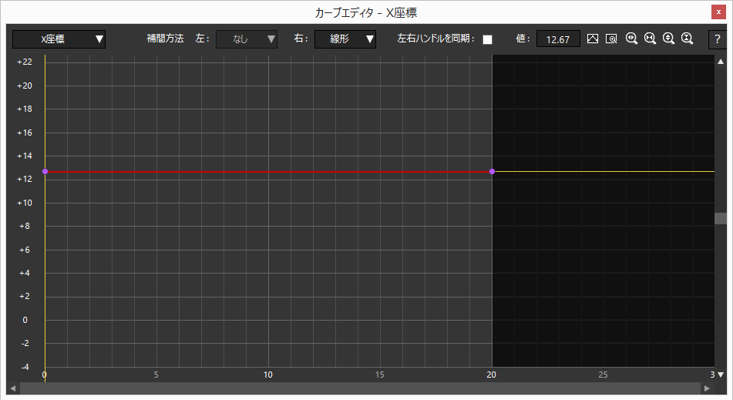Click the horizontal zoom-in magnifier icon
733x400 pixels.
(631, 39)
